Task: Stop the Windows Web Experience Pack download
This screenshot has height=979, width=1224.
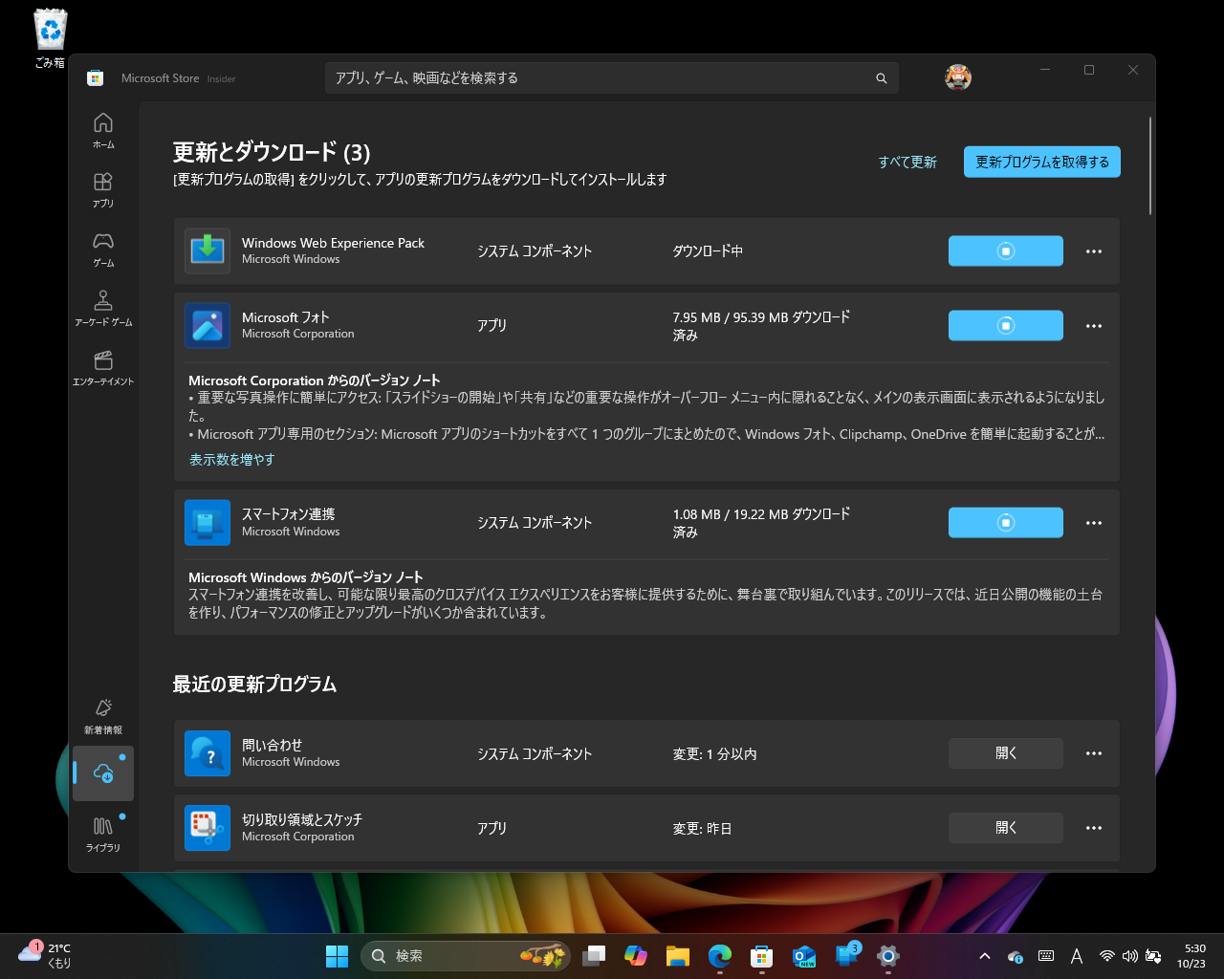Action: point(1005,250)
